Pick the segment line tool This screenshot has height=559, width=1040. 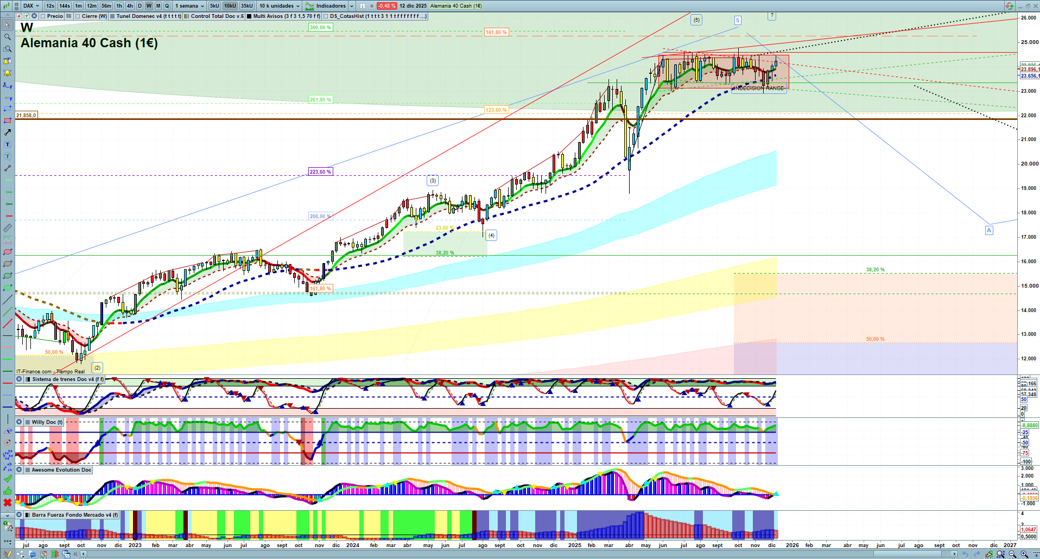click(8, 168)
